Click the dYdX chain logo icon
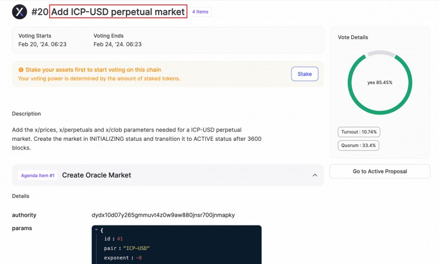The height and width of the screenshot is (264, 439). click(19, 12)
